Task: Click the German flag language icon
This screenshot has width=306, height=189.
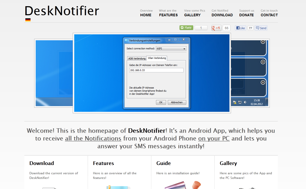Action: [28, 20]
